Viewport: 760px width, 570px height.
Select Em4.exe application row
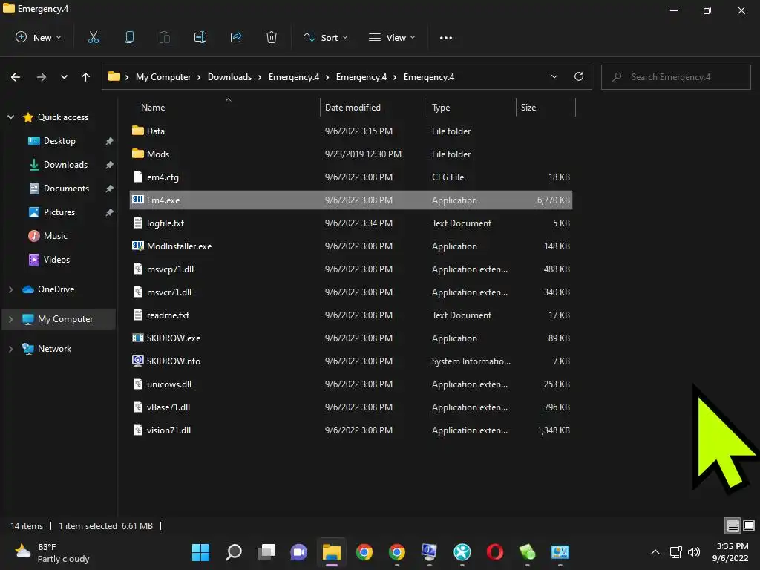click(x=351, y=200)
